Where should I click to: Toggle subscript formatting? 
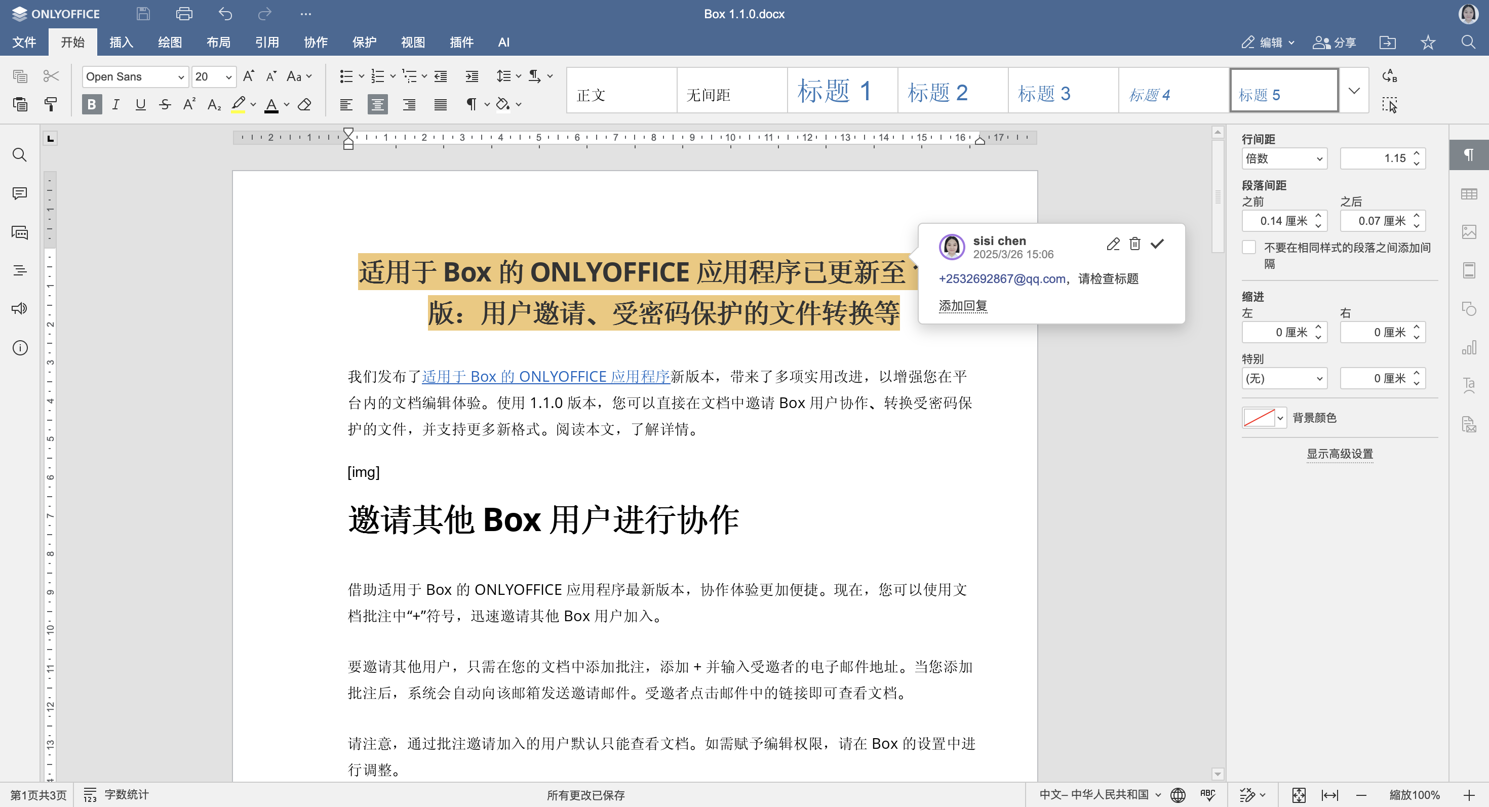pyautogui.click(x=214, y=105)
